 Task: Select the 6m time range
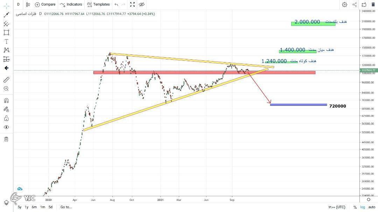[34, 207]
